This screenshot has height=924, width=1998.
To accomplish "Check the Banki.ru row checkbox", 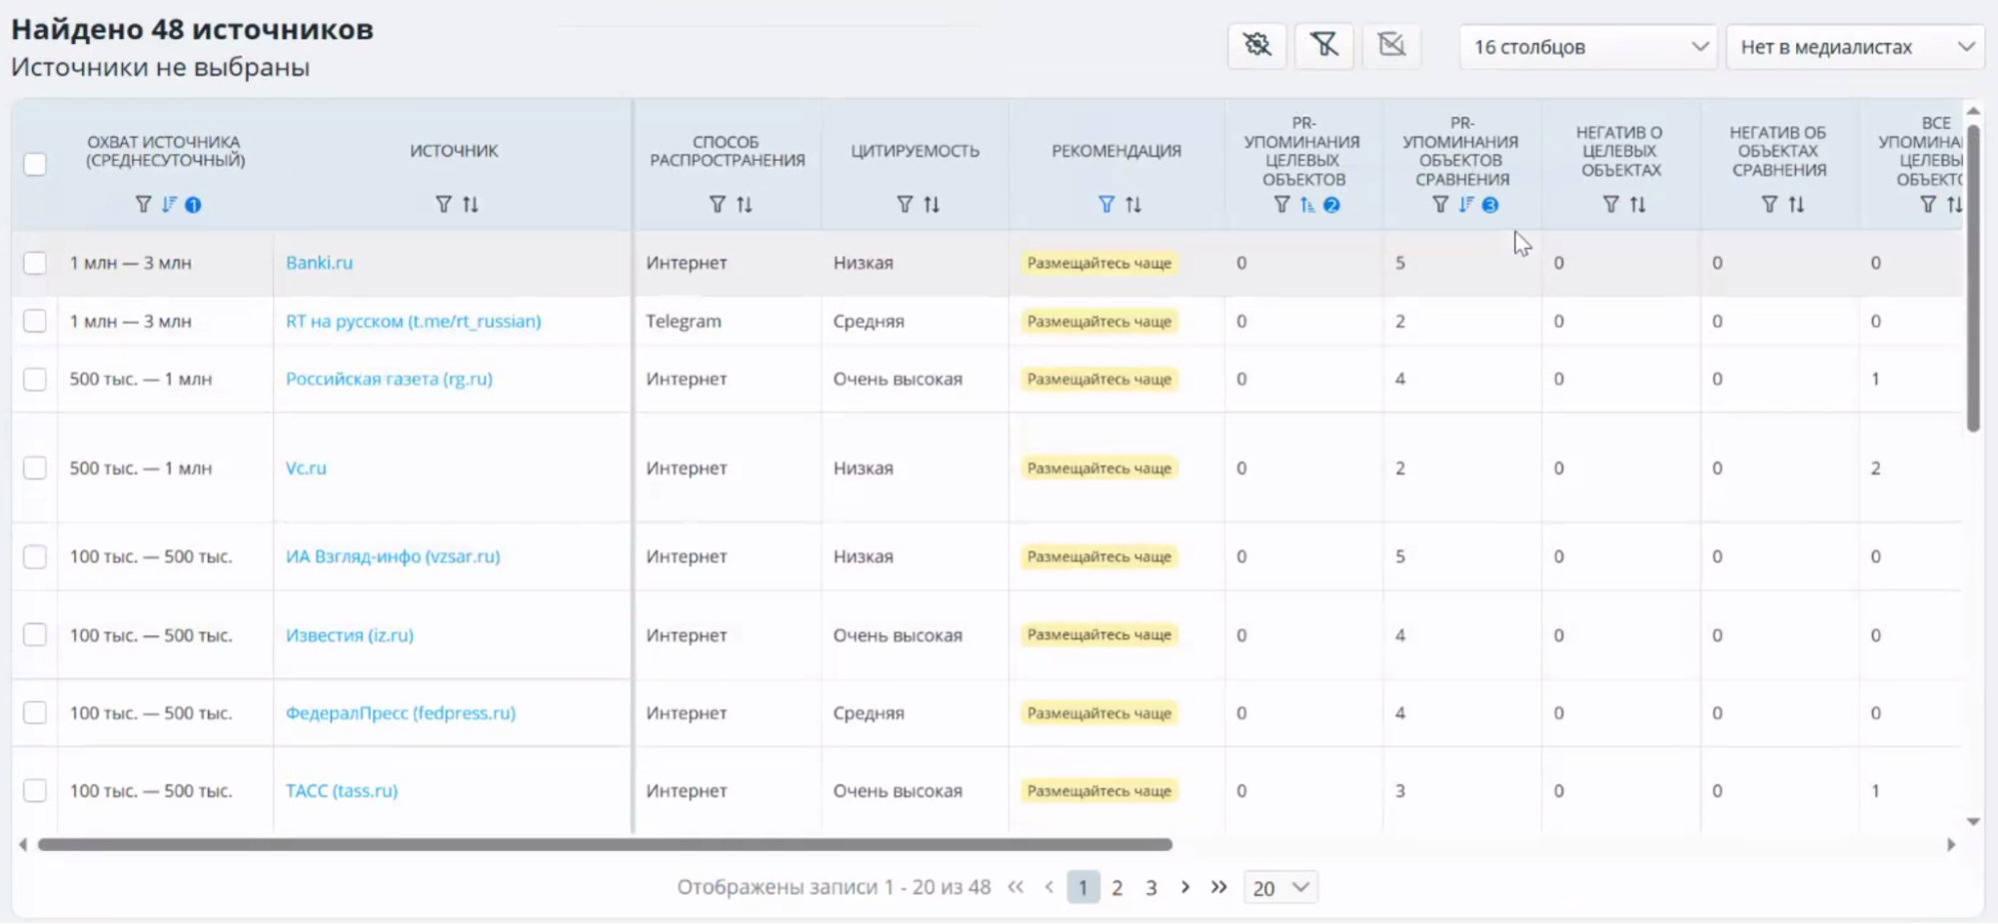I will pos(35,263).
